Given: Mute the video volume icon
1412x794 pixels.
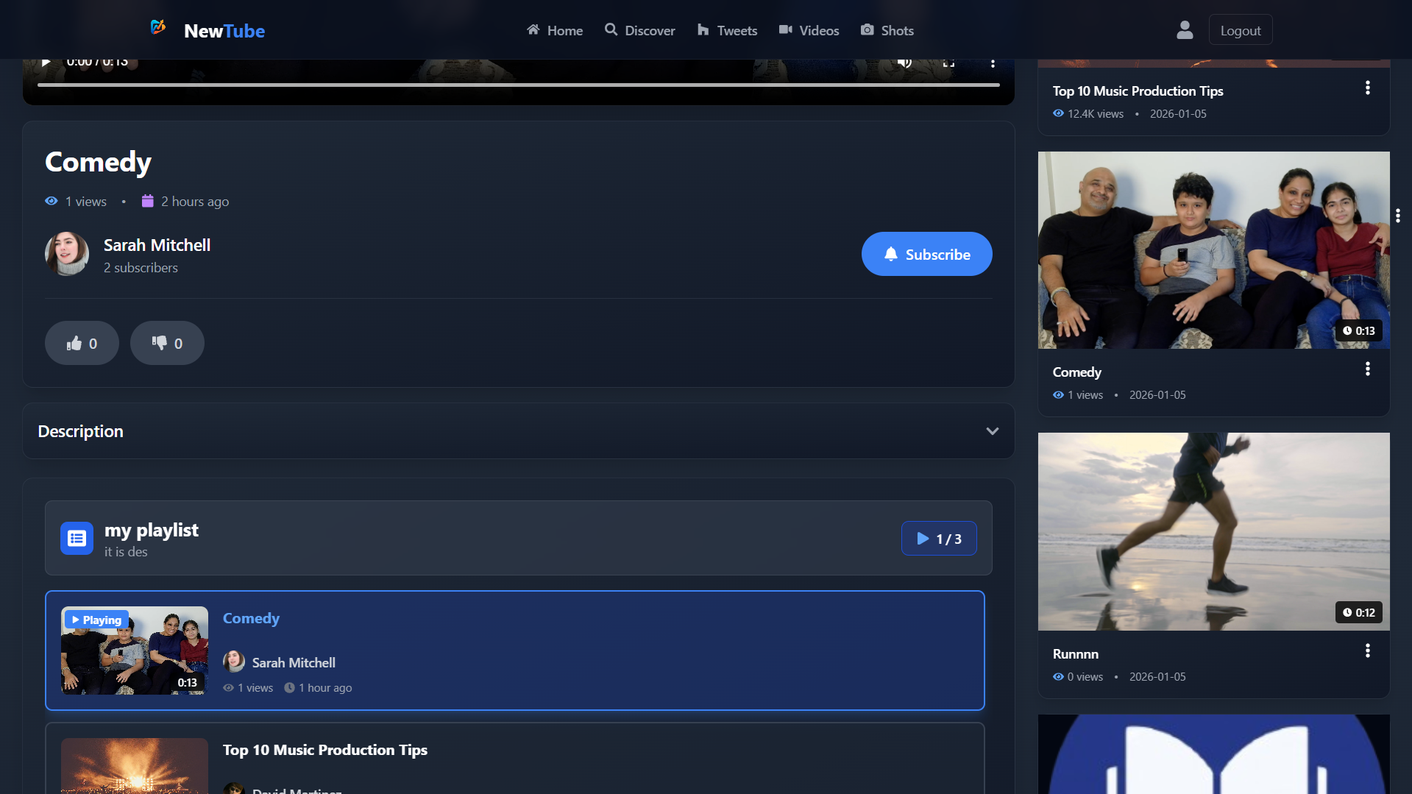Looking at the screenshot, I should 904,63.
